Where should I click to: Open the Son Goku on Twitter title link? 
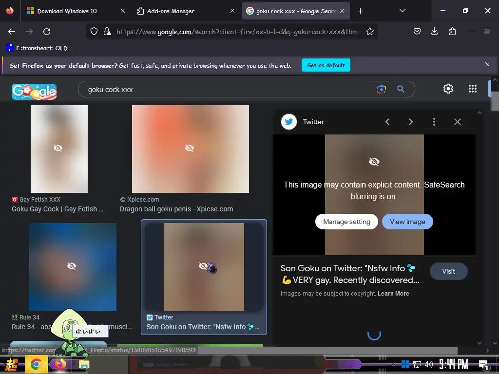click(x=350, y=274)
